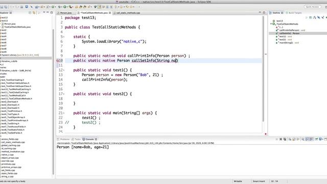Open the Person.java editor tab
The width and height of the screenshot is (327, 184).
[x=66, y=13]
